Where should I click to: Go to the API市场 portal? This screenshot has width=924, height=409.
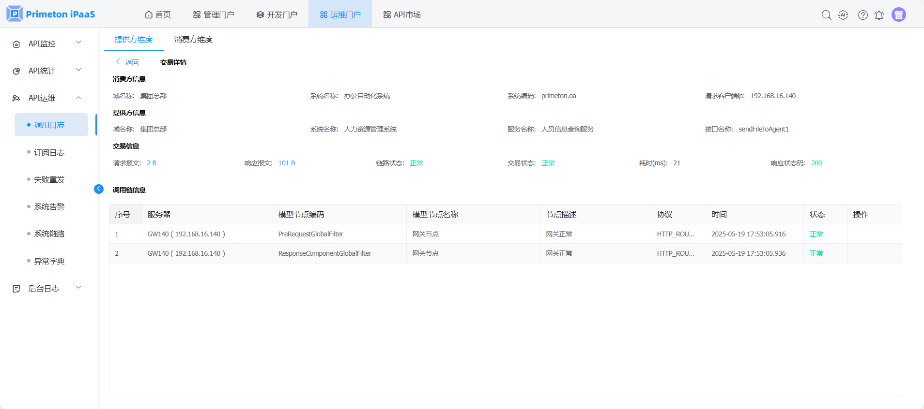[x=402, y=15]
